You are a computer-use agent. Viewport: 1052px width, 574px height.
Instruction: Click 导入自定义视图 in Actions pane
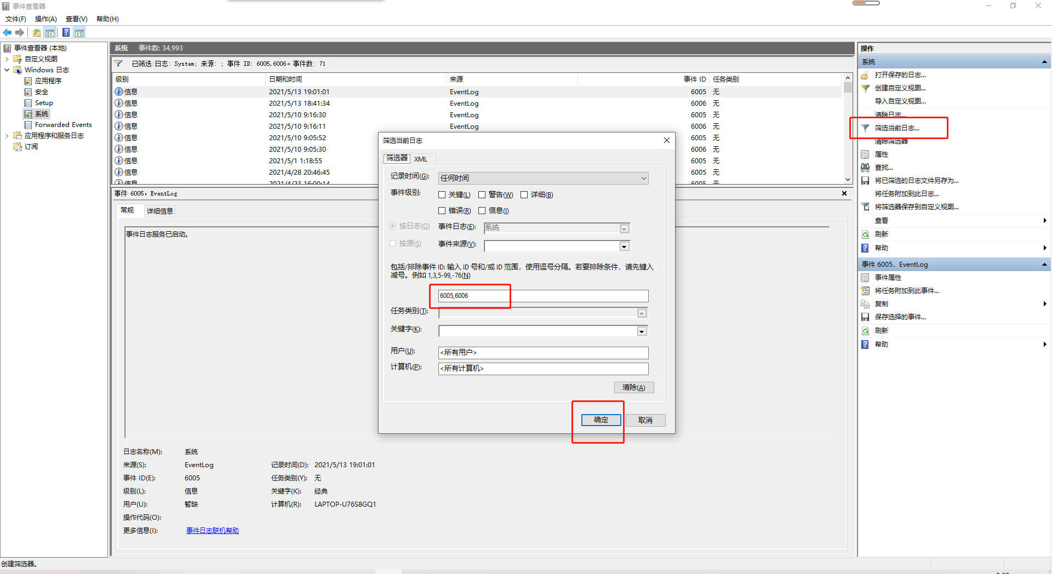click(x=900, y=101)
